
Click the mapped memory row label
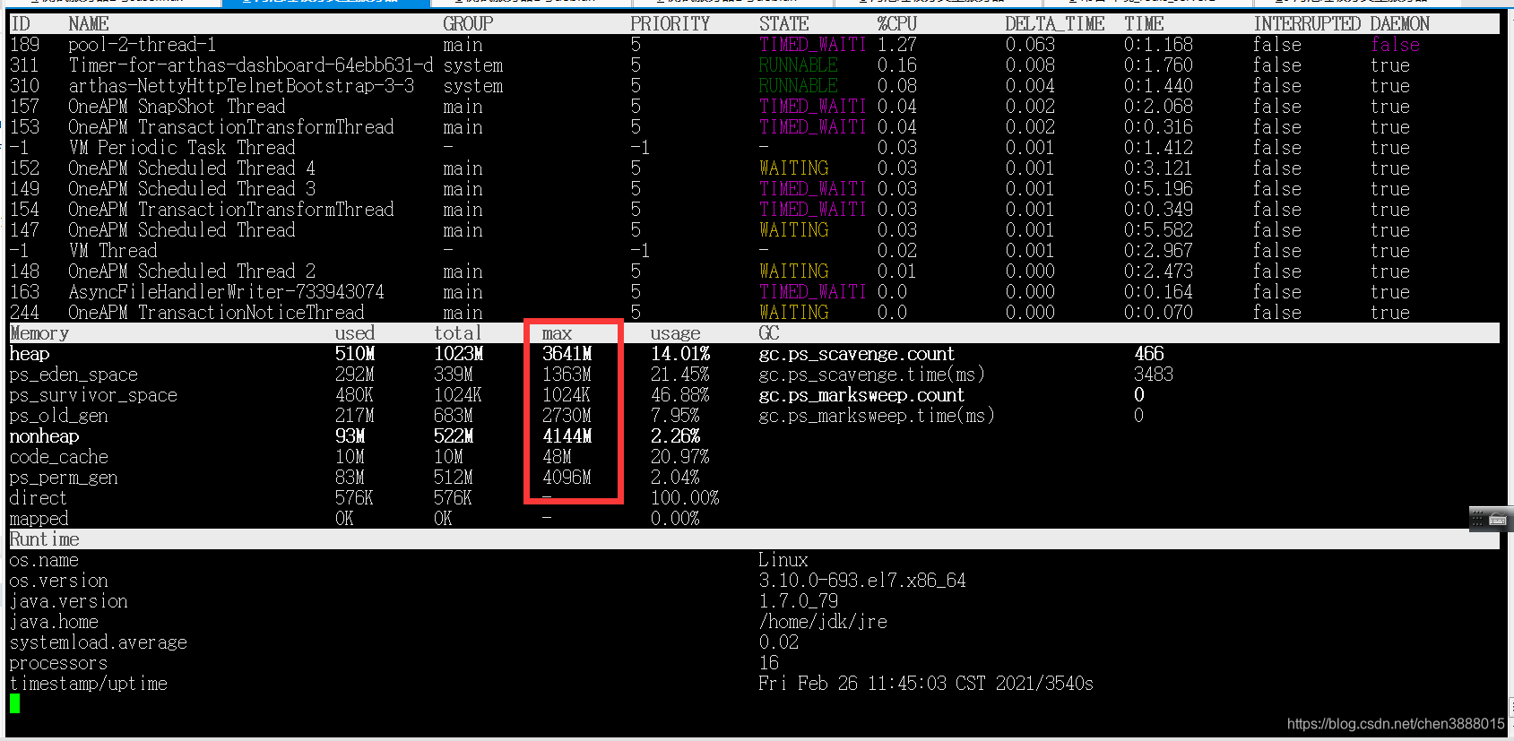tap(39, 519)
